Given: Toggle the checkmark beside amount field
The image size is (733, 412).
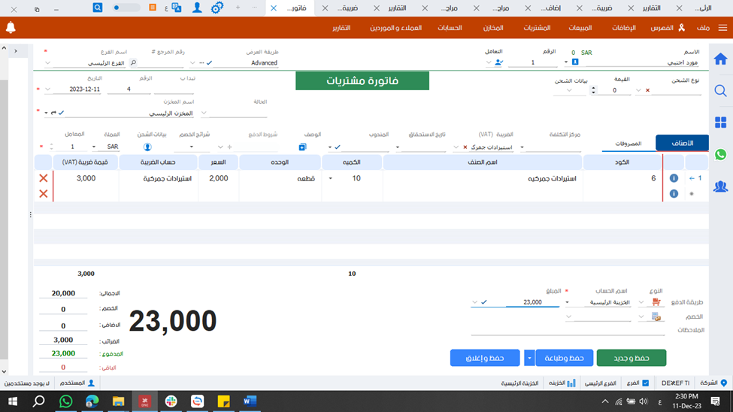Looking at the screenshot, I should (484, 302).
